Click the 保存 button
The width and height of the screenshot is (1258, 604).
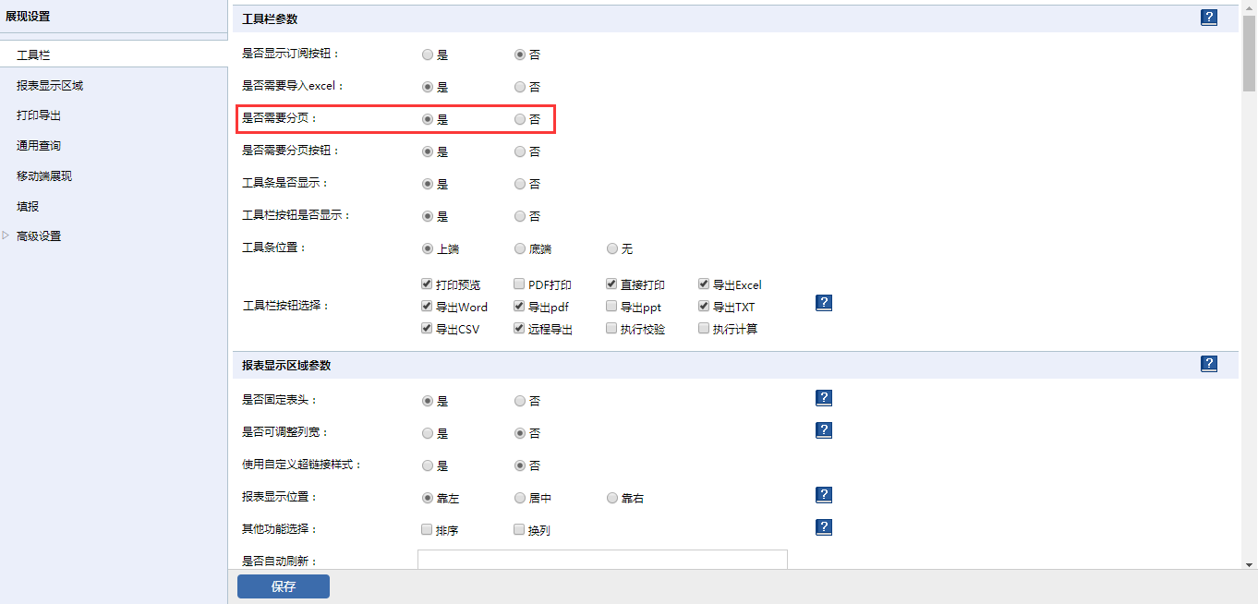283,586
